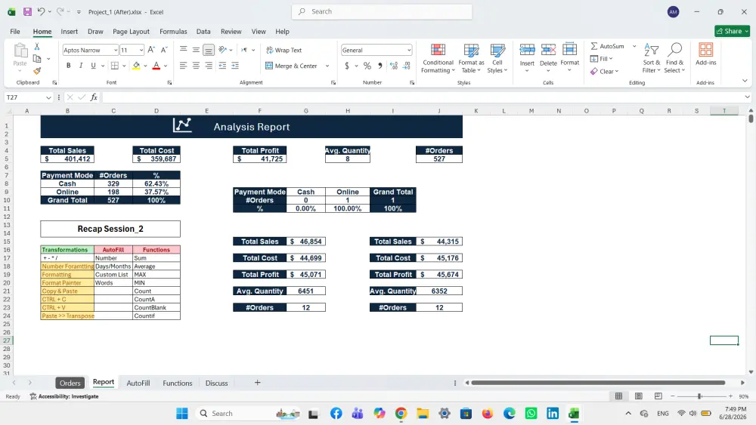Apply Accounting Number Format dollar icon
Image resolution: width=756 pixels, height=425 pixels.
pos(347,66)
